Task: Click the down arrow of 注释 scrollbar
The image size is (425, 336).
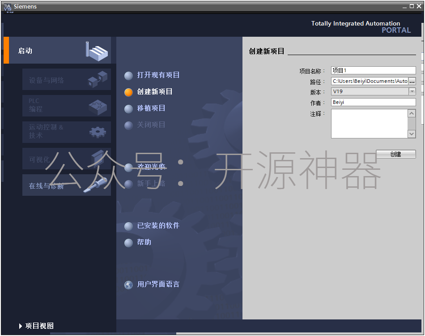Action: pos(412,134)
